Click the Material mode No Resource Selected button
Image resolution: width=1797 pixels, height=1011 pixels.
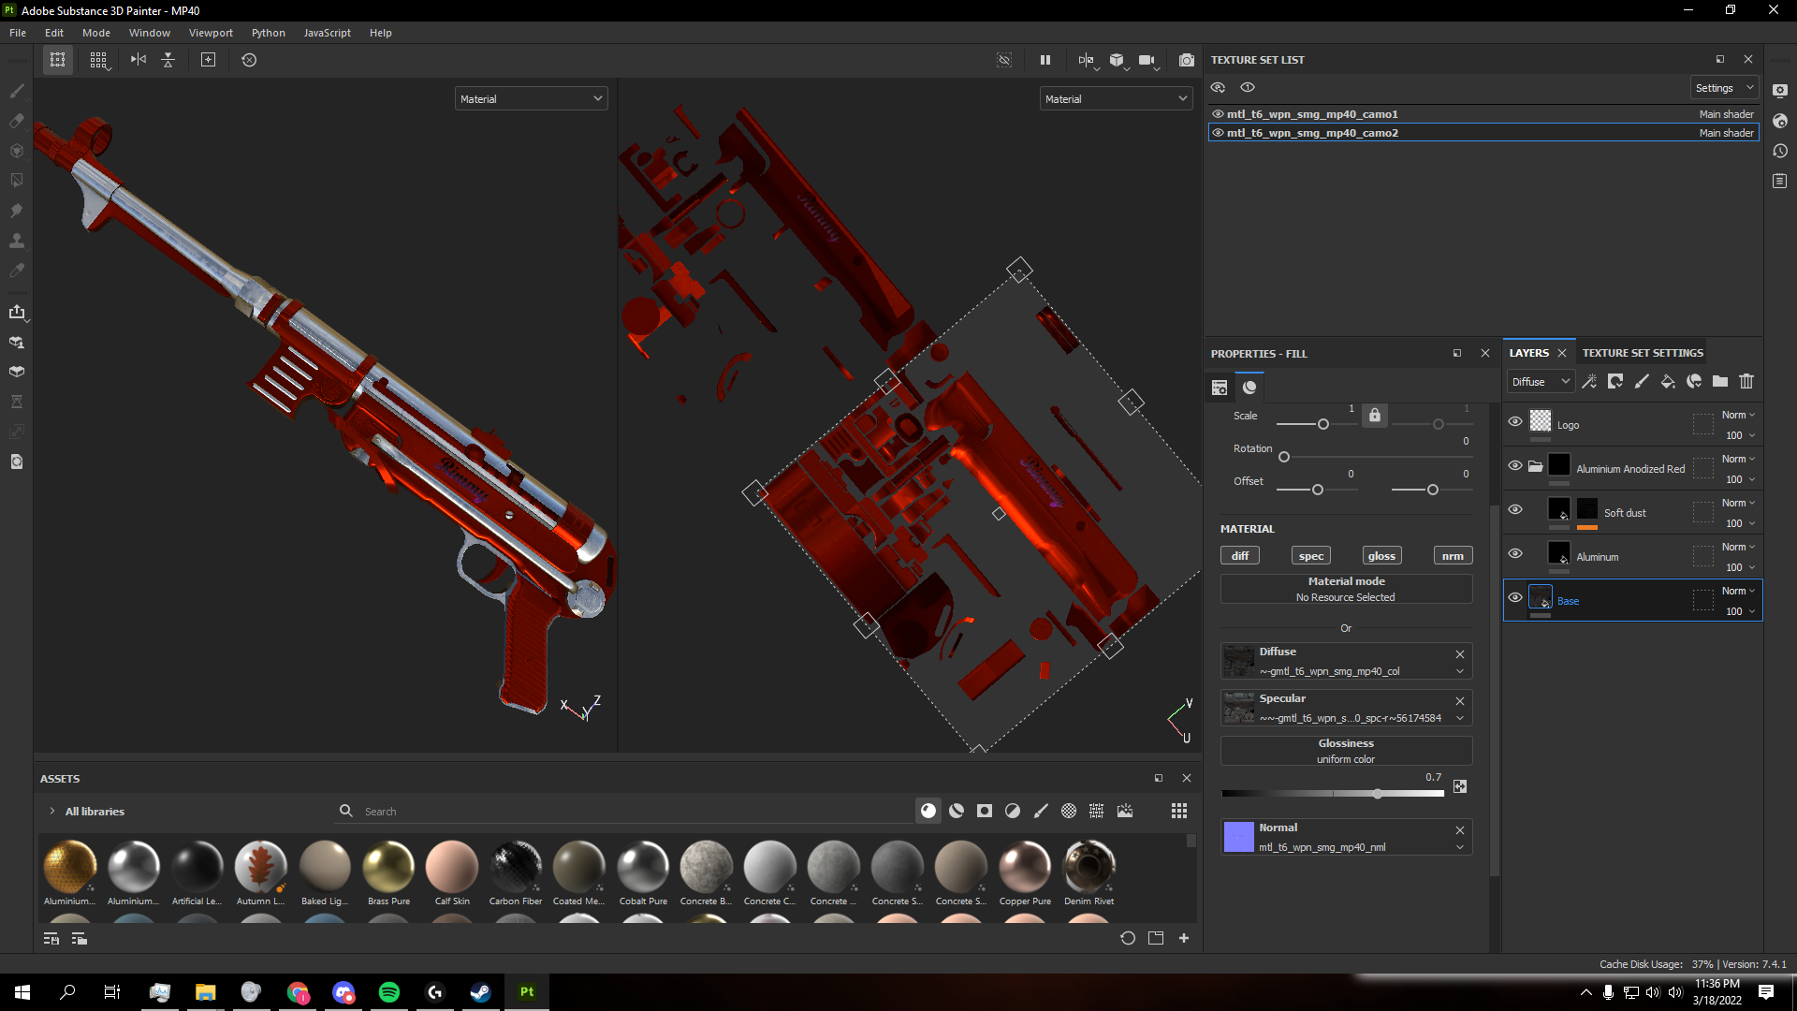pos(1346,589)
